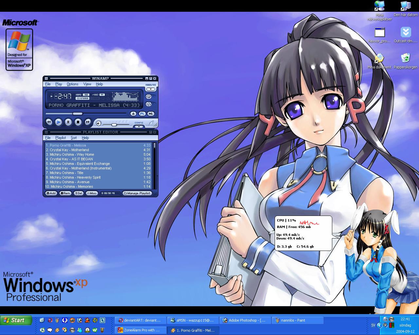Click the Winamp spectrum visualizer
This screenshot has height=335, width=419.
[x=125, y=97]
